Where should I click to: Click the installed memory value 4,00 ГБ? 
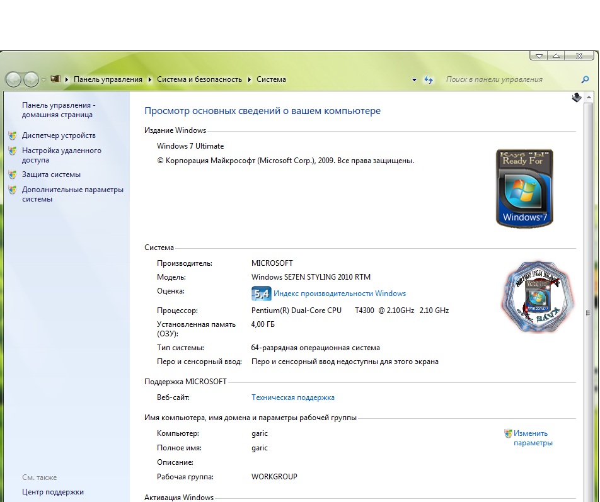pos(263,324)
